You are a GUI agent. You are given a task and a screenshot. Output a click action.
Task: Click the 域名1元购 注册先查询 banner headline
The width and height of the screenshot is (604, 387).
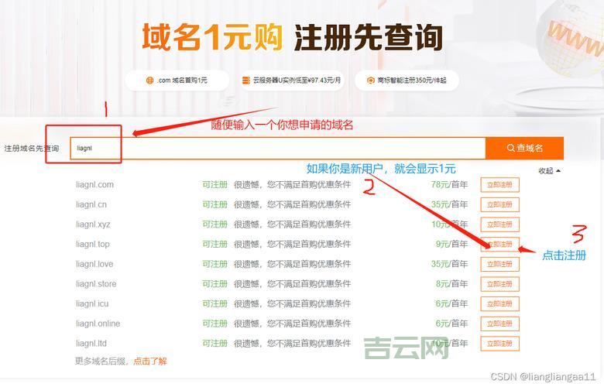(x=293, y=37)
